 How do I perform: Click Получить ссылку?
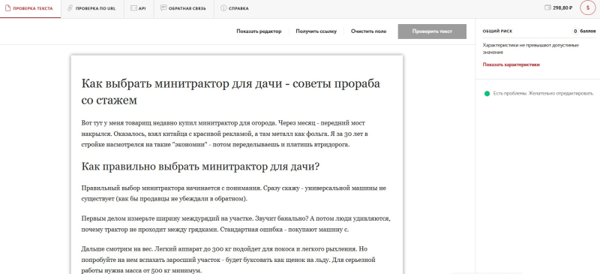click(x=316, y=32)
